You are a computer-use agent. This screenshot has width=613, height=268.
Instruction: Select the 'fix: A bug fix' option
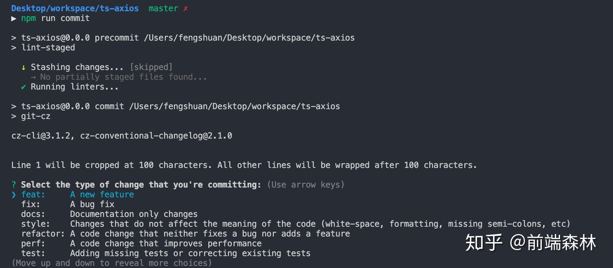[x=68, y=204]
